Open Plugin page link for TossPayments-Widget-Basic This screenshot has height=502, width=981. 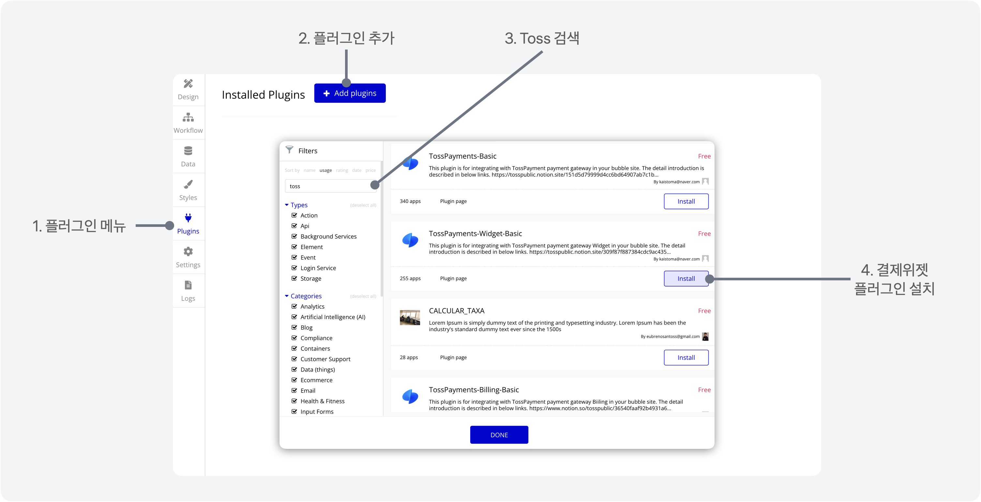(x=453, y=279)
